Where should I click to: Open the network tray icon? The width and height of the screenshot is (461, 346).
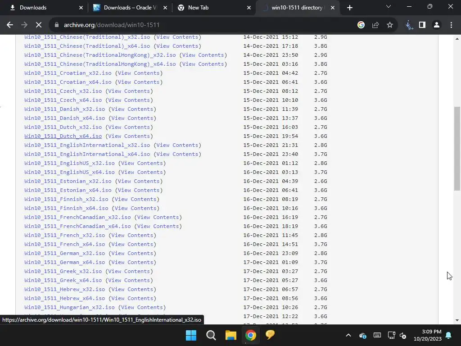point(391,335)
